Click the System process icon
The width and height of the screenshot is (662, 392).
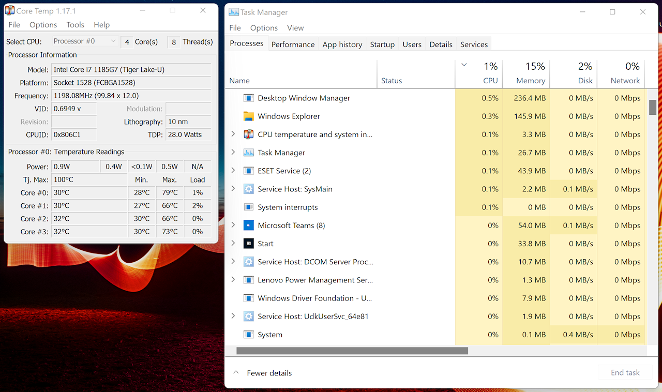click(x=249, y=335)
